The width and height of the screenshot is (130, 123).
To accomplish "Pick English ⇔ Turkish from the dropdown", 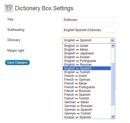I will coord(87,72).
